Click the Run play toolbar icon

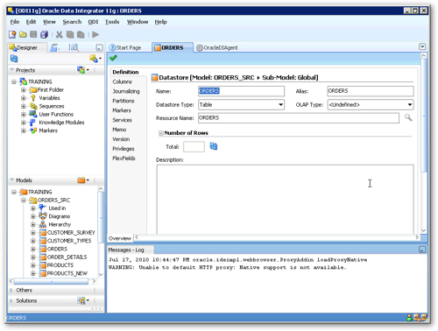[x=95, y=34]
